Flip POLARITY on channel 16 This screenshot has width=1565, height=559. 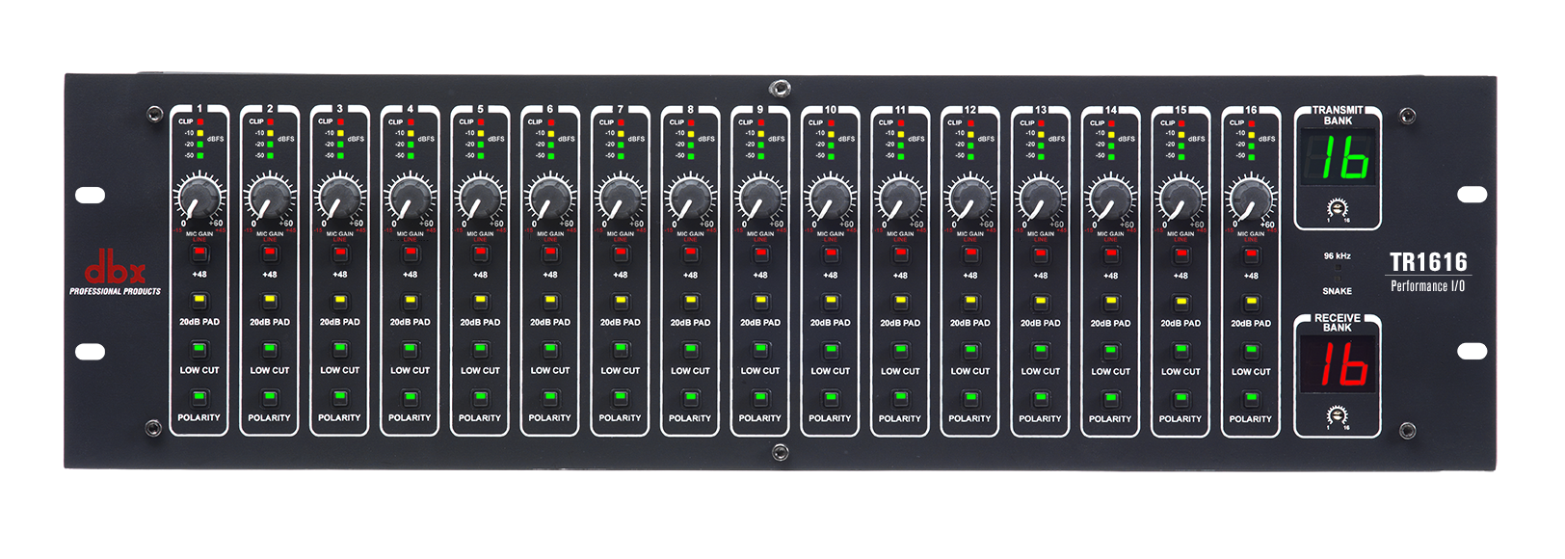click(1251, 398)
